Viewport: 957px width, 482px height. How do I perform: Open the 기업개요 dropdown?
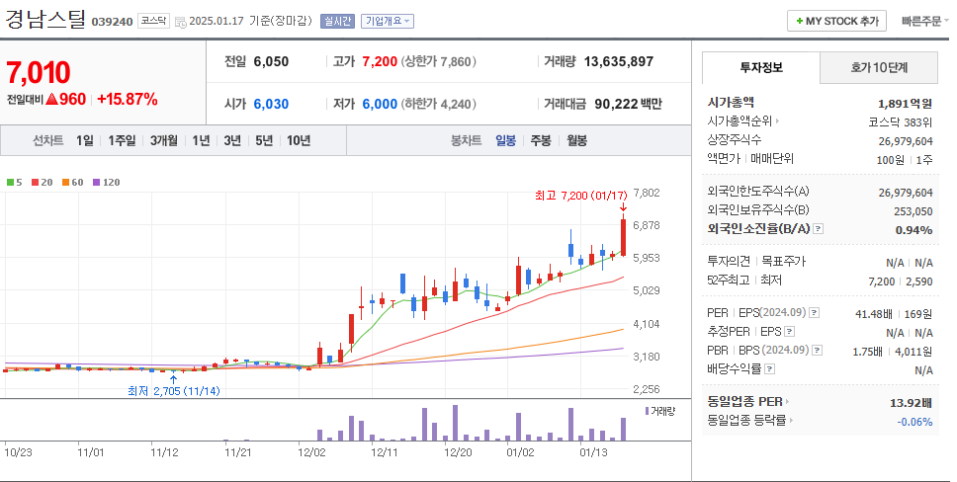[x=388, y=21]
